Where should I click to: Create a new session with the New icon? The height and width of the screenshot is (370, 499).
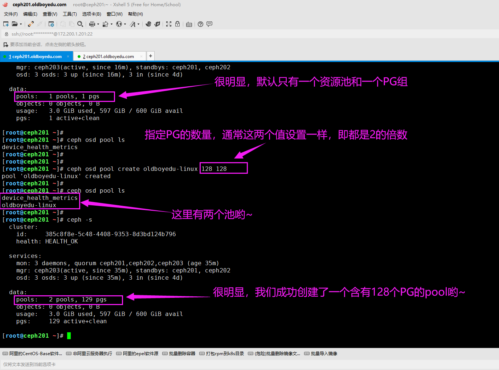[5, 24]
